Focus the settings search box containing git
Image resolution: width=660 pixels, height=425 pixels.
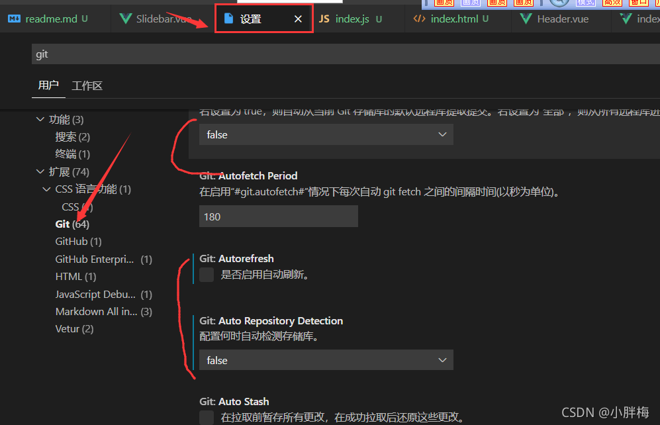[345, 54]
